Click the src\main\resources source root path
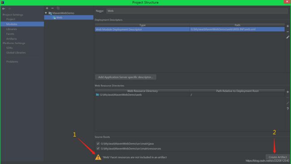The width and height of the screenshot is (291, 164). tap(131, 149)
